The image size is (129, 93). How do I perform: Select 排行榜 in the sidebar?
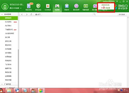pos(7,37)
